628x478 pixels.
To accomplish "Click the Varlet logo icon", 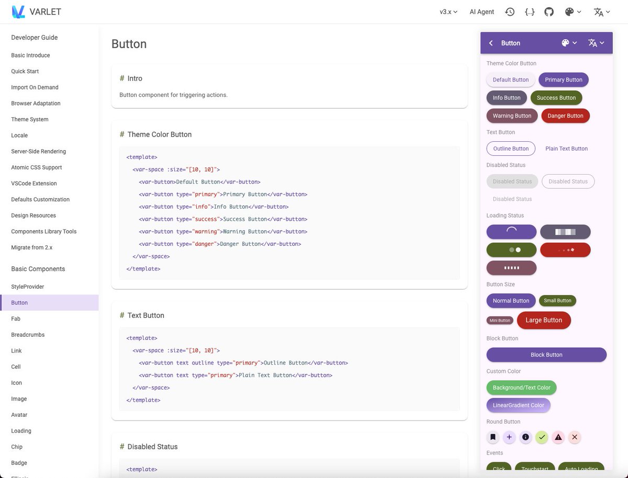I will click(x=18, y=12).
